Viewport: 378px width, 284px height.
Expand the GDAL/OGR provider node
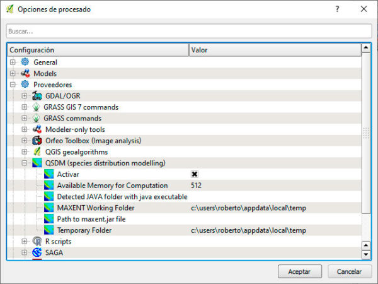[x=25, y=96]
